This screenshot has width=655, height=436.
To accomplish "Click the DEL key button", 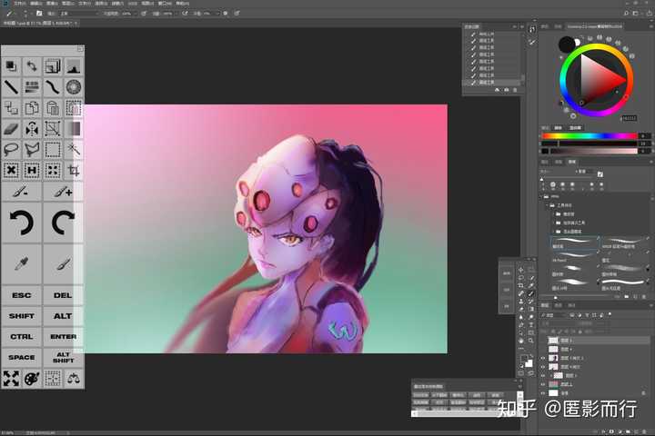I will [x=63, y=295].
